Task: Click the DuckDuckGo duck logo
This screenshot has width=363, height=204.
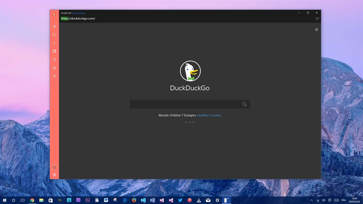Action: 190,71
